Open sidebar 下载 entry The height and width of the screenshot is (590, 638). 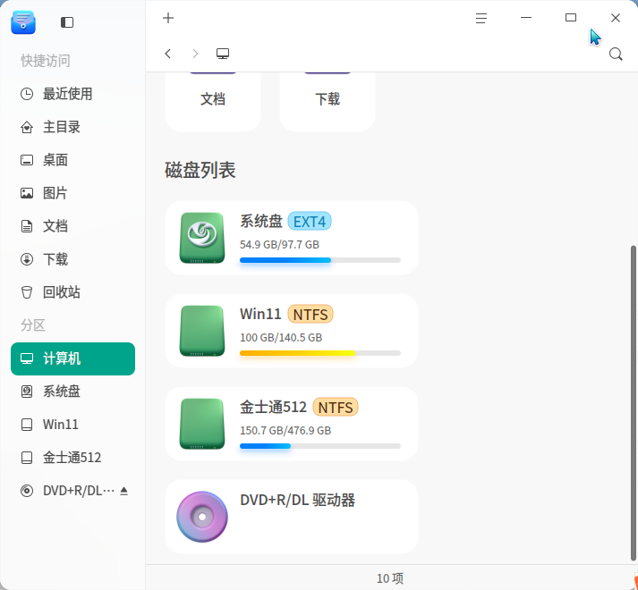[72, 259]
